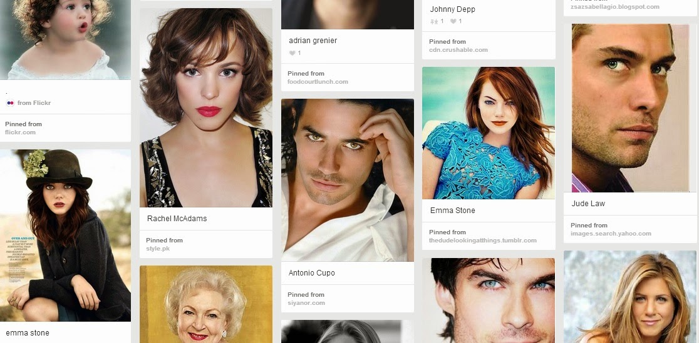Click the lowercase 'emma stone' caption
Viewport: 699px width, 343px height.
coord(28,333)
